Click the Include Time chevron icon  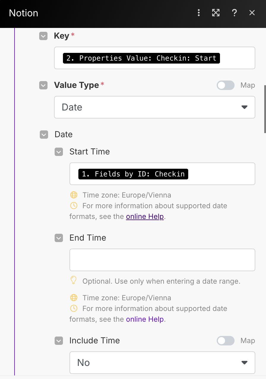point(59,341)
